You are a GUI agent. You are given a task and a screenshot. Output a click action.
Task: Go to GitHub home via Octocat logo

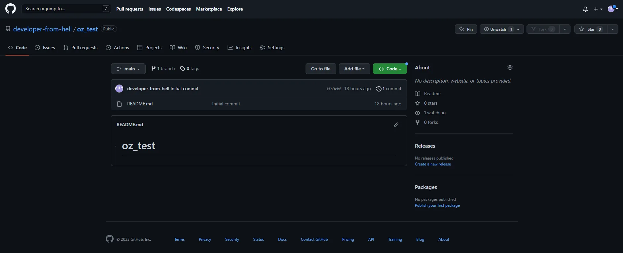pos(11,9)
